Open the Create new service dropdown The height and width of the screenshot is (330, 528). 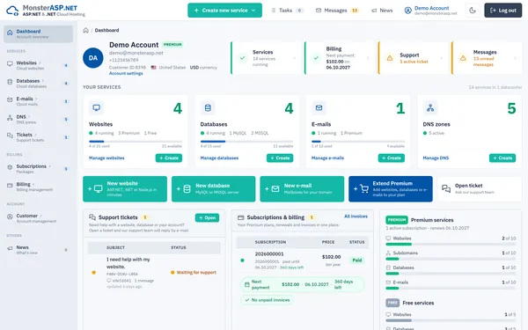224,11
